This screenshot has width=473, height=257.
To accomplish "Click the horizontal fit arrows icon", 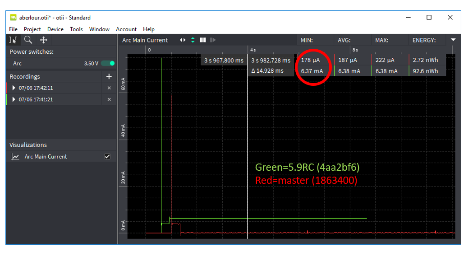I will 183,40.
